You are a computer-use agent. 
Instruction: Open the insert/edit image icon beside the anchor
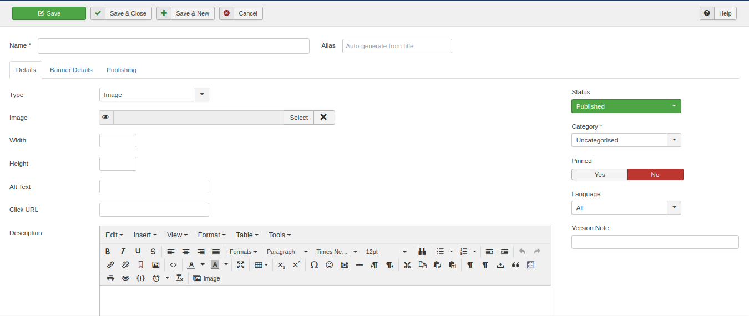coord(156,265)
